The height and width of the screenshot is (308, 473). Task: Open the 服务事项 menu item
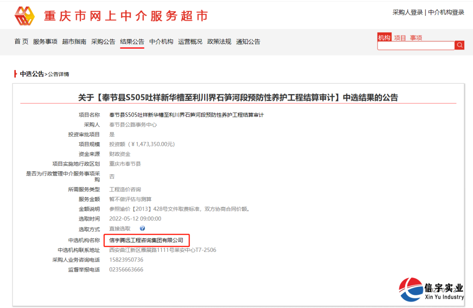point(46,42)
